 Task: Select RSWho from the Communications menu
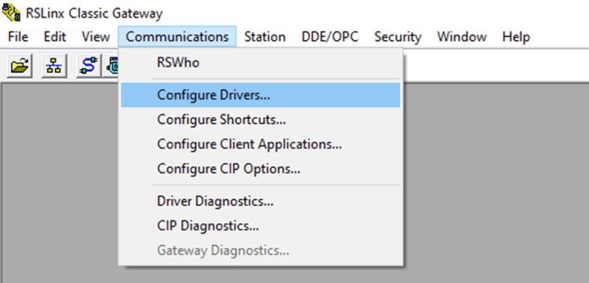point(178,63)
